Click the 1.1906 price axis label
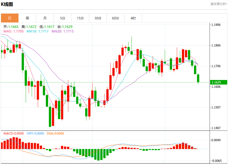229x164 pixels. tap(216, 25)
